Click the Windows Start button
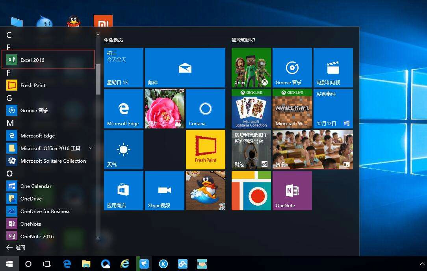427x271 pixels. (9, 264)
